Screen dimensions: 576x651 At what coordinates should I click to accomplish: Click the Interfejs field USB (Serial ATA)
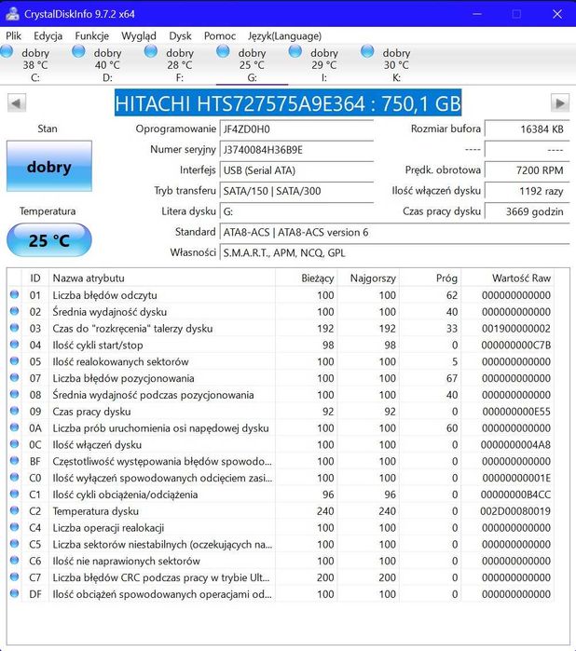click(x=296, y=170)
